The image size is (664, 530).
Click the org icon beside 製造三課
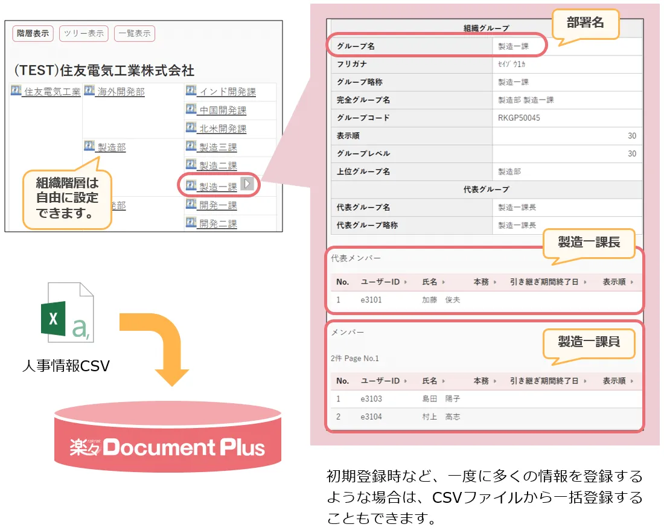click(x=191, y=145)
